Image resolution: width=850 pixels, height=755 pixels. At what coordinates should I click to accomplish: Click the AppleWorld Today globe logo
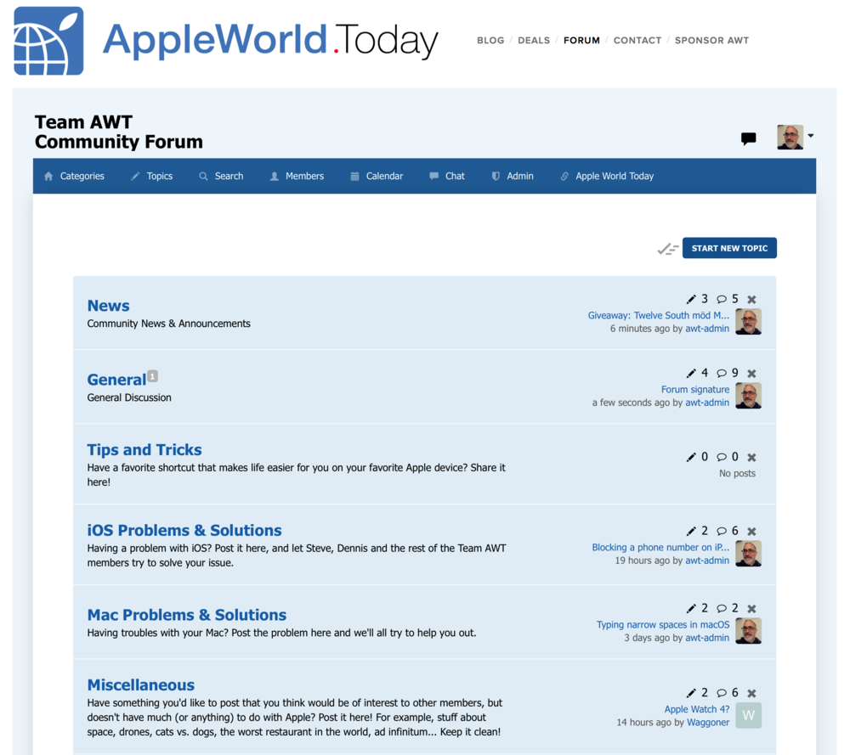[48, 41]
